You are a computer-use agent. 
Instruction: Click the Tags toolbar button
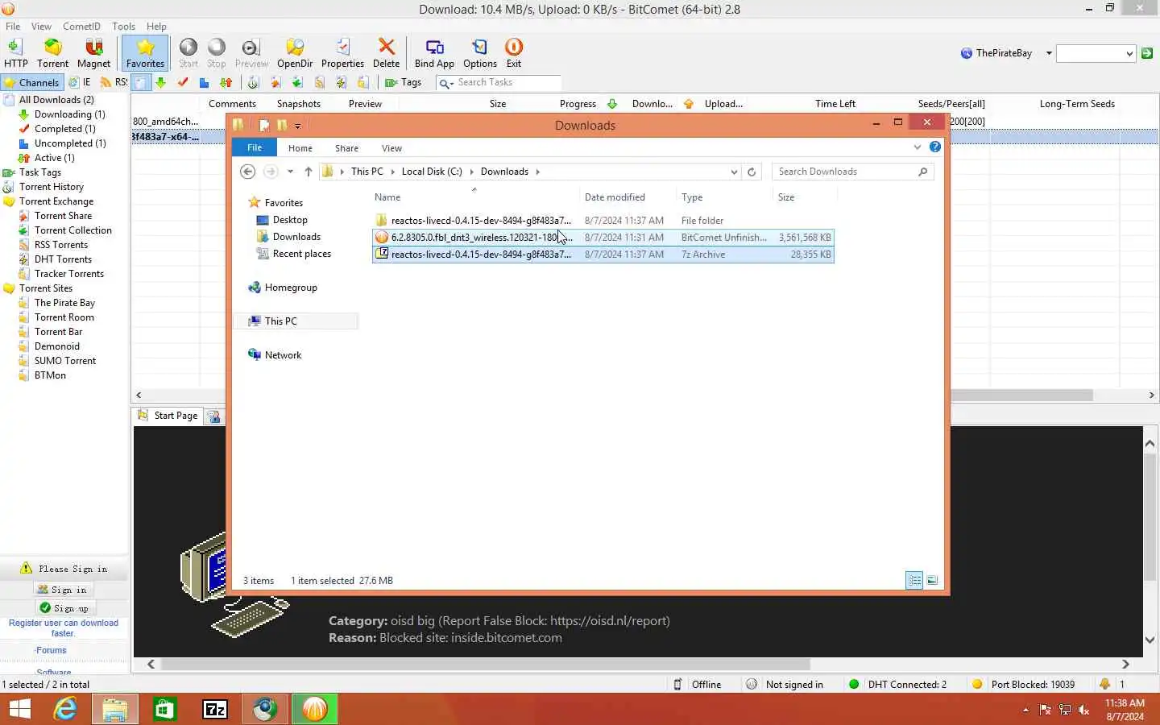click(404, 82)
